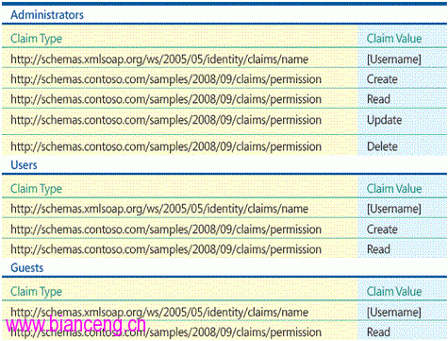Viewport: 448px width, 341px height.
Task: Select permission URL in the Delete row
Action: pyautogui.click(x=166, y=146)
